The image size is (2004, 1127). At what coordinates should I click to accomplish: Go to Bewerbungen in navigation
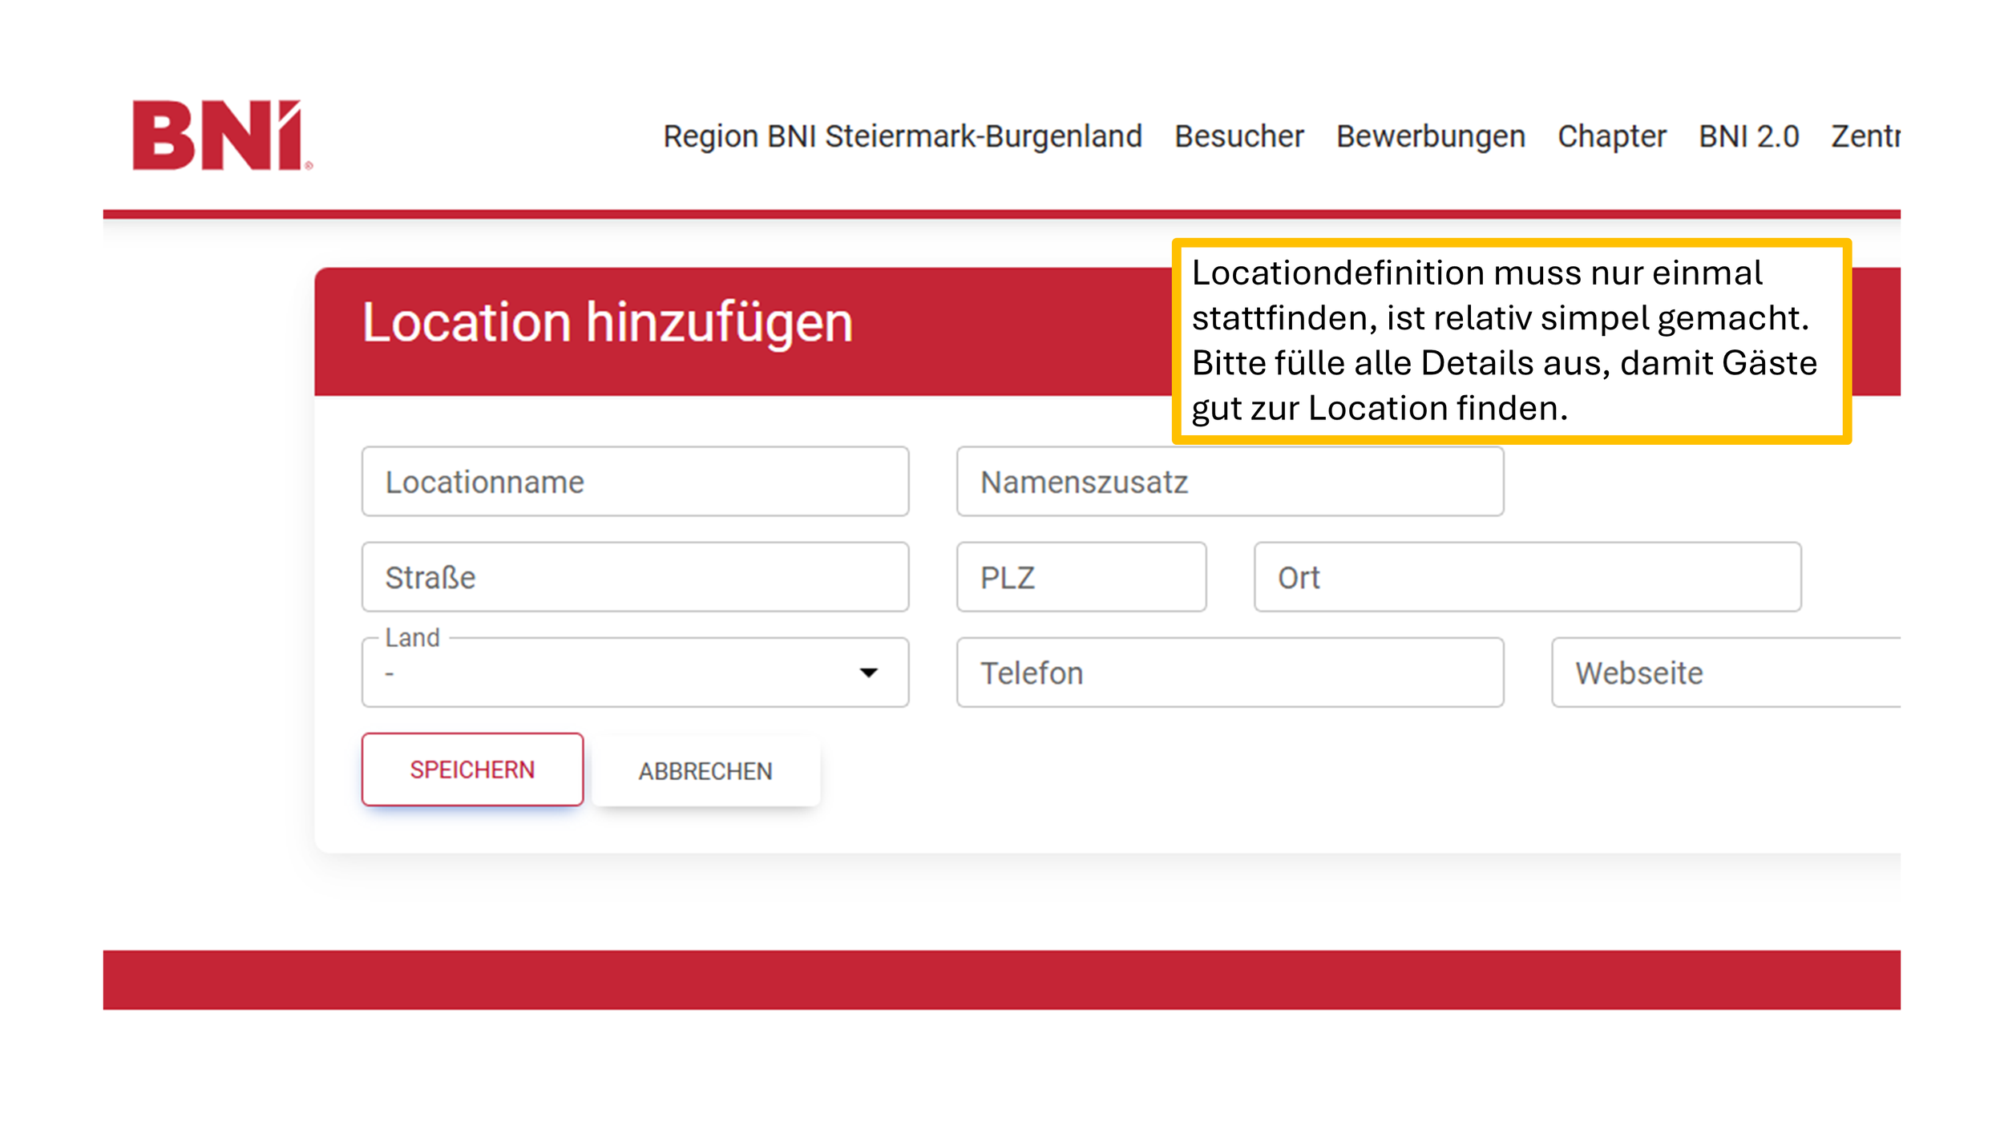pos(1430,136)
